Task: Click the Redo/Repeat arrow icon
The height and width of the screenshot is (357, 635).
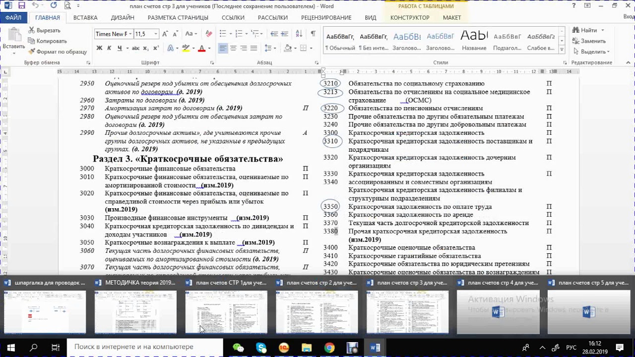Action: pos(53,6)
